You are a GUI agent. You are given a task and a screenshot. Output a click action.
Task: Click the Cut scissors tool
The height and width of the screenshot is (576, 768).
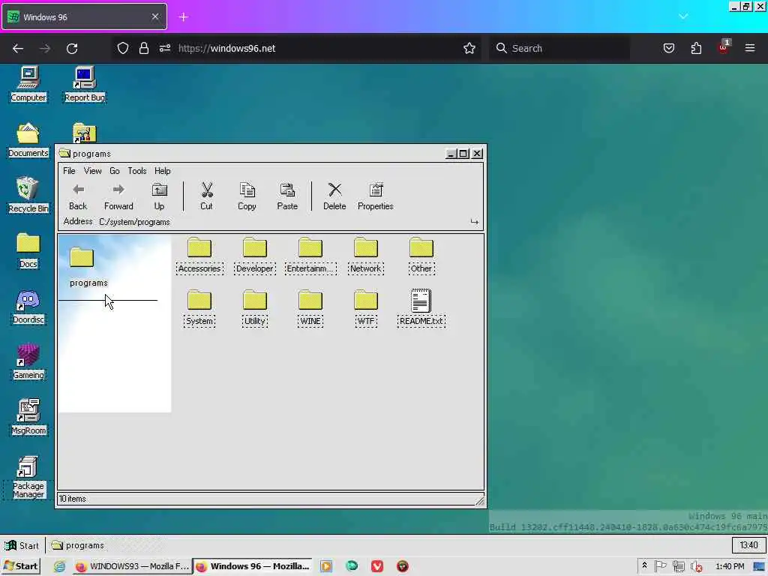click(x=207, y=196)
